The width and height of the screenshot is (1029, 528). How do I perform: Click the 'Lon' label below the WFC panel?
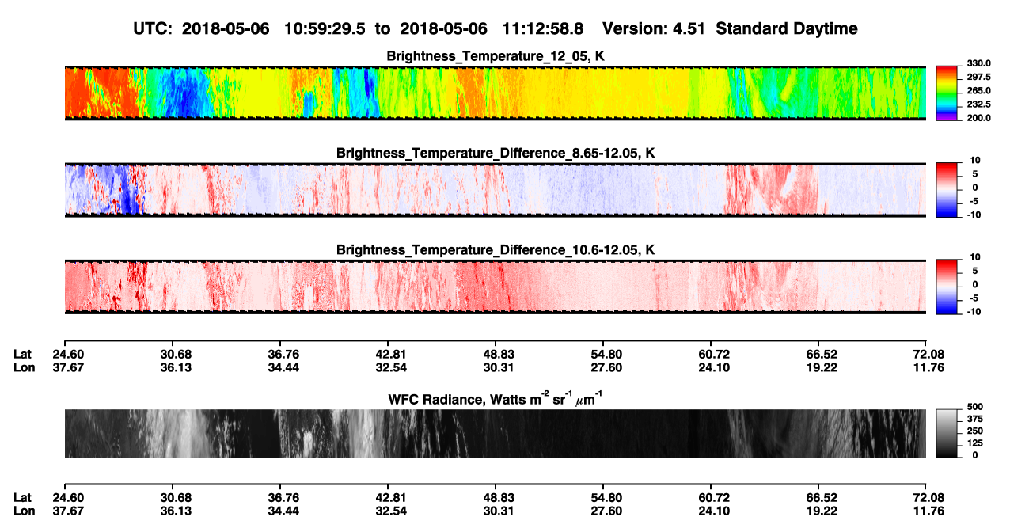[23, 511]
